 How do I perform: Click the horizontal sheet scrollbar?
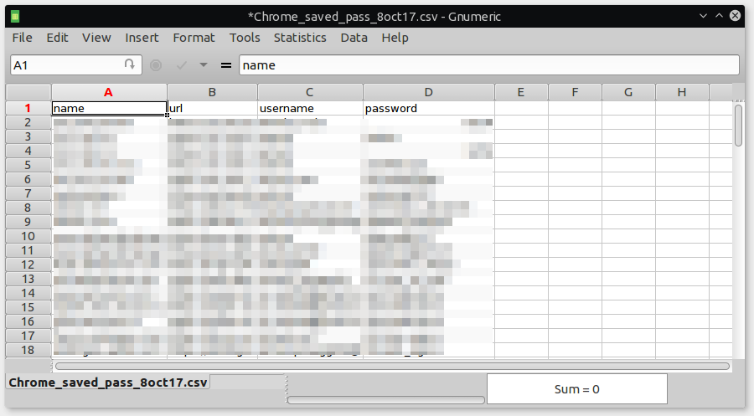(x=392, y=366)
